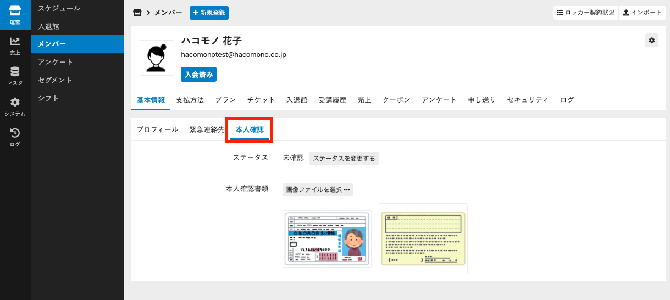Switch to the 支払方法 tab
The width and height of the screenshot is (670, 300).
190,100
